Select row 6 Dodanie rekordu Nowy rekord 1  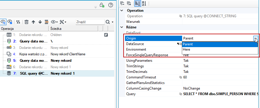coord(57,67)
